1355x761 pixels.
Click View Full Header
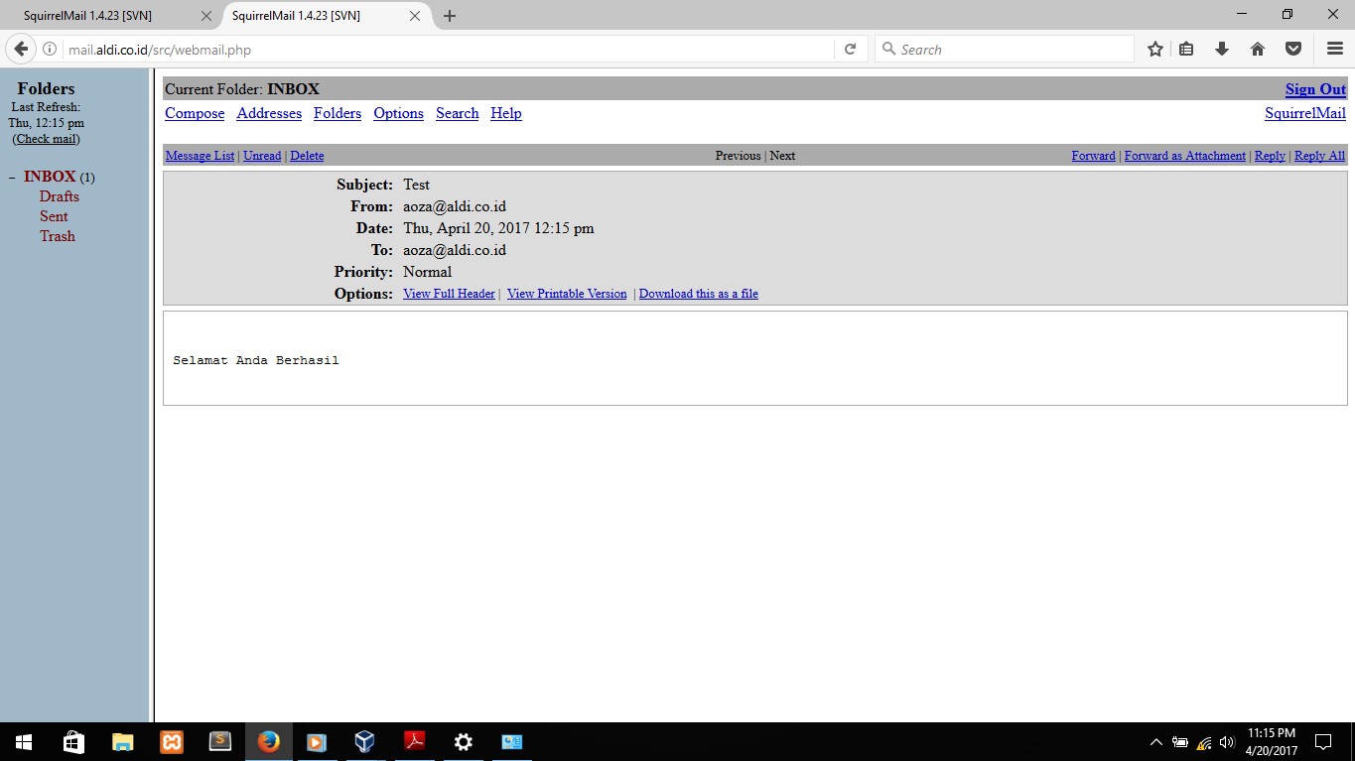click(449, 294)
